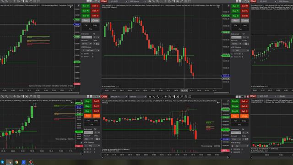Viewport: 293px width, 165px height.
Task: Click Buy M in top-center Chart Trader
Action: (x=235, y=6)
